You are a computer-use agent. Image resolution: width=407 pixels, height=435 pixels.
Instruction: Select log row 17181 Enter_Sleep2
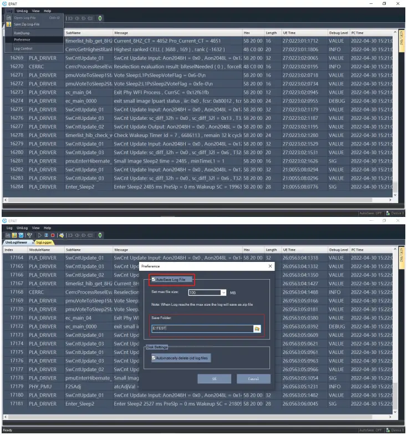[x=199, y=404]
